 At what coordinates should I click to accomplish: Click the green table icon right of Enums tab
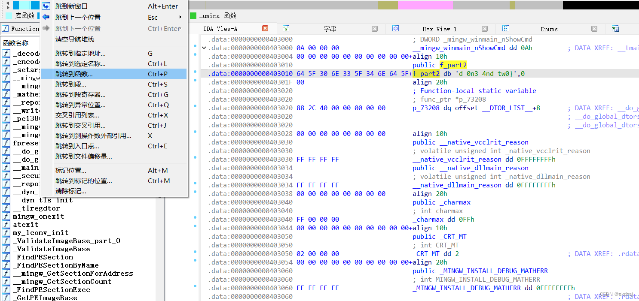click(x=615, y=28)
